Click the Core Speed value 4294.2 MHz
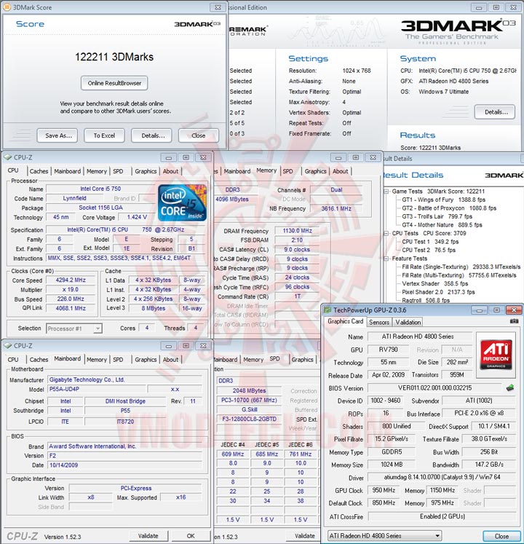The image size is (524, 544). pyautogui.click(x=71, y=280)
